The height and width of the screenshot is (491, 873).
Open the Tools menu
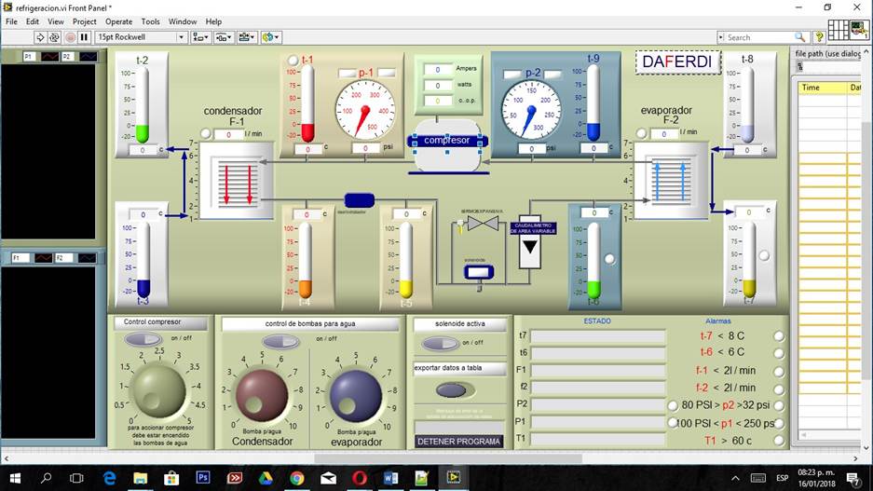(150, 21)
